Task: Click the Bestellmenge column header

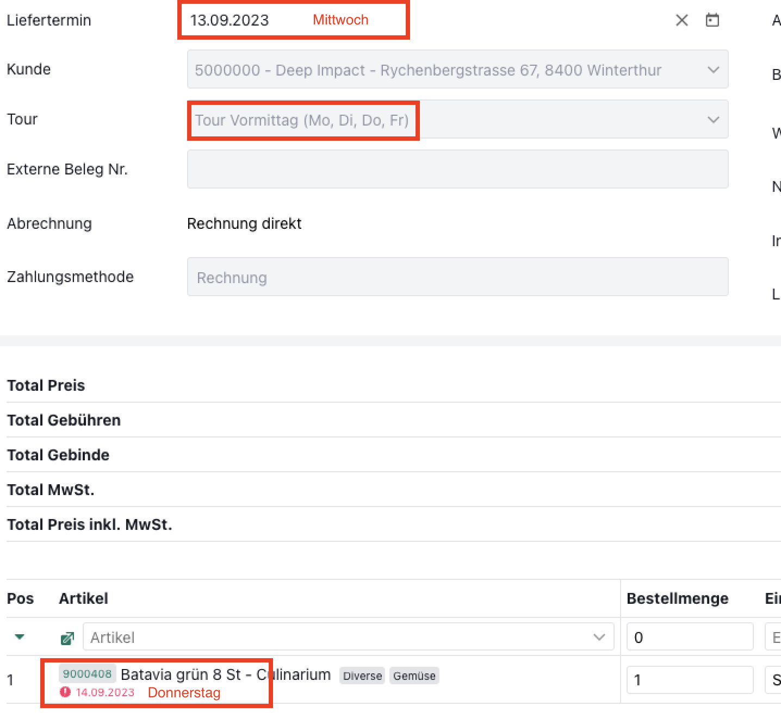Action: pos(677,598)
